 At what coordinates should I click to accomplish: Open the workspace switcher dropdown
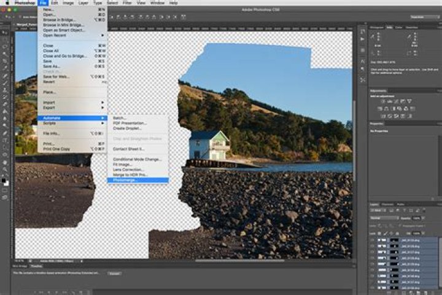[425, 17]
